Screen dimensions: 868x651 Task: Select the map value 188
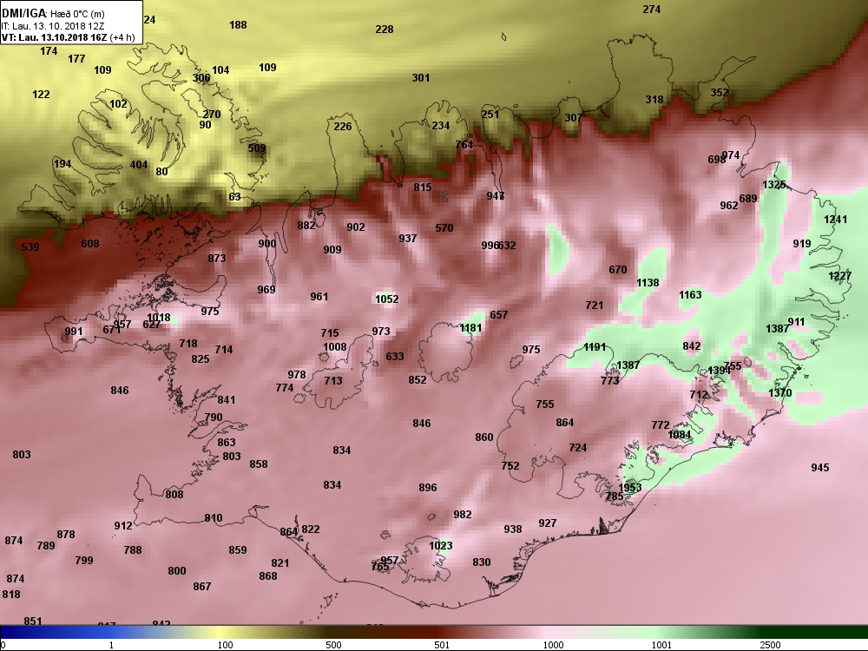238,25
